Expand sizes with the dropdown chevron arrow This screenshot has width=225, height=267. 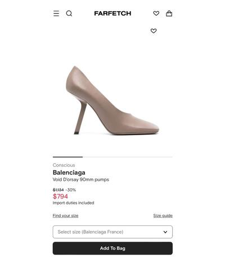(x=165, y=232)
